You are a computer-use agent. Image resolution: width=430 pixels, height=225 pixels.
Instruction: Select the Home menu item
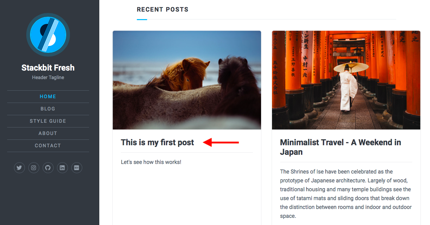pos(48,96)
